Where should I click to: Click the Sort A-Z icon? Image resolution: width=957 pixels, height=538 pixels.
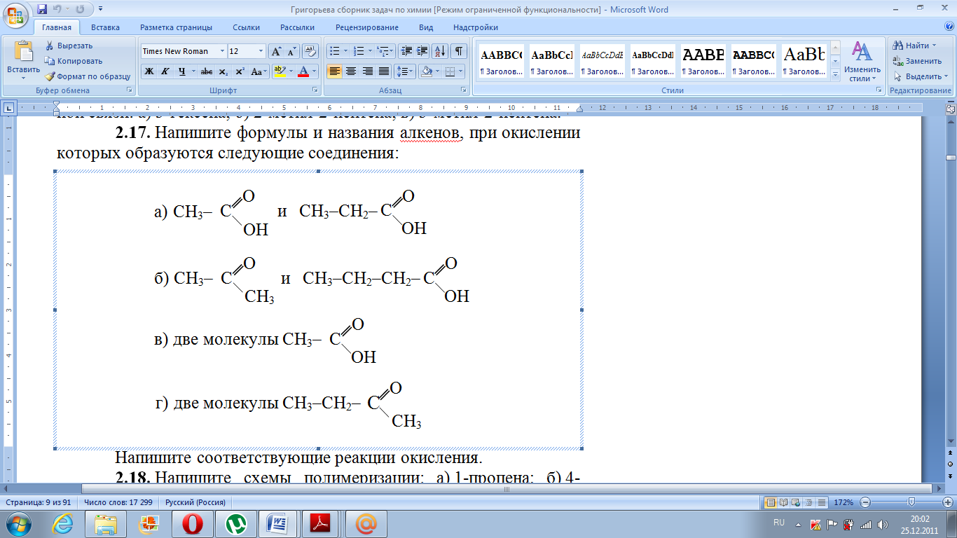point(440,51)
